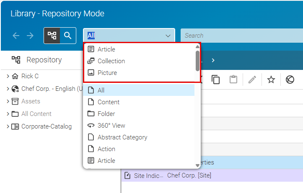Viewport: 303px width, 193px height.
Task: Click the Site Indicator document icon
Action: [x=127, y=176]
